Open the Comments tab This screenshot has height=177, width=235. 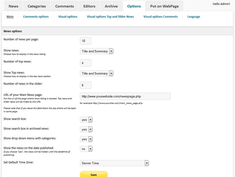pos(64,6)
